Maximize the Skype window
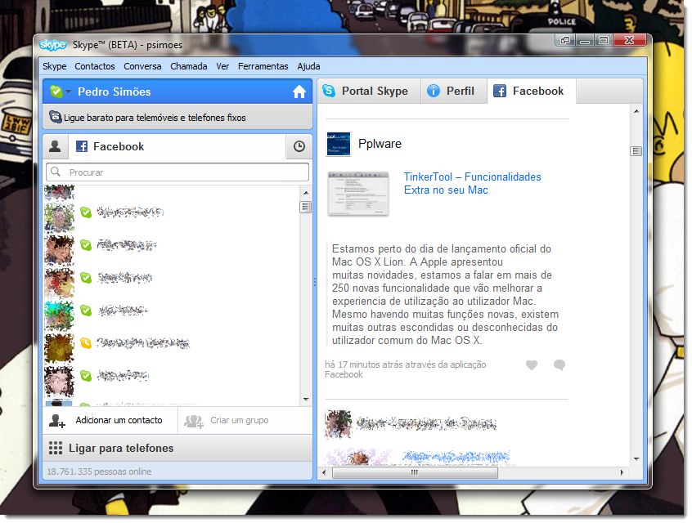Screen dimensions: 692x523 coord(604,41)
